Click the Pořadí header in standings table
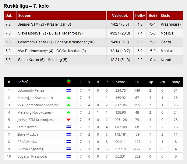This screenshot has height=164, width=187. pyautogui.click(x=23, y=82)
